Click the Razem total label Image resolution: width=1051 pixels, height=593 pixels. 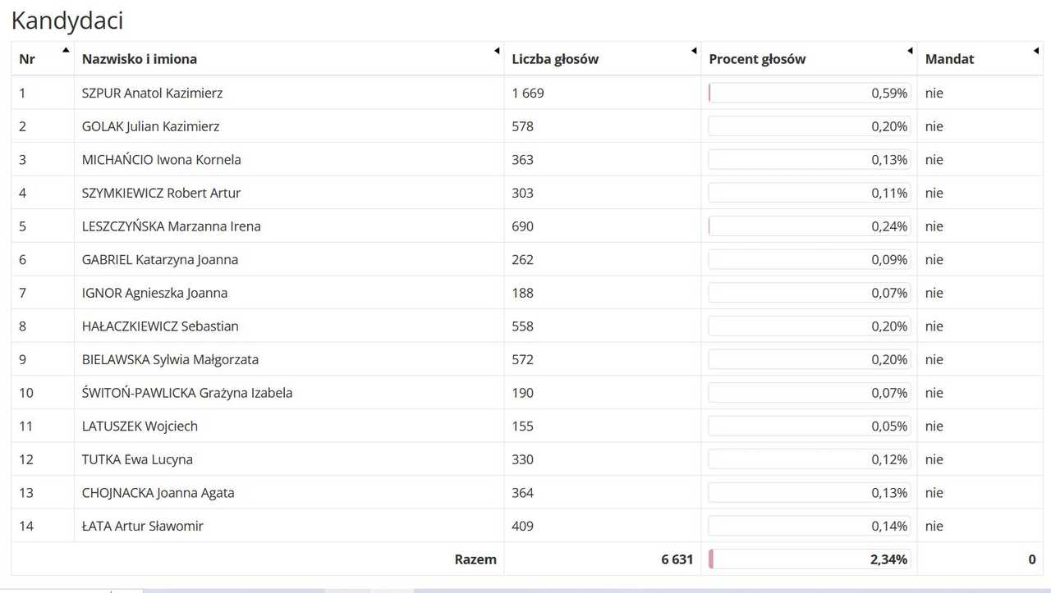(475, 559)
